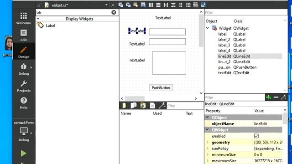Open property editor wrench settings
The width and height of the screenshot is (292, 164).
click(x=283, y=97)
